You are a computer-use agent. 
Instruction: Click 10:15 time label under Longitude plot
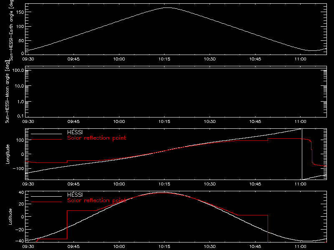(164, 184)
